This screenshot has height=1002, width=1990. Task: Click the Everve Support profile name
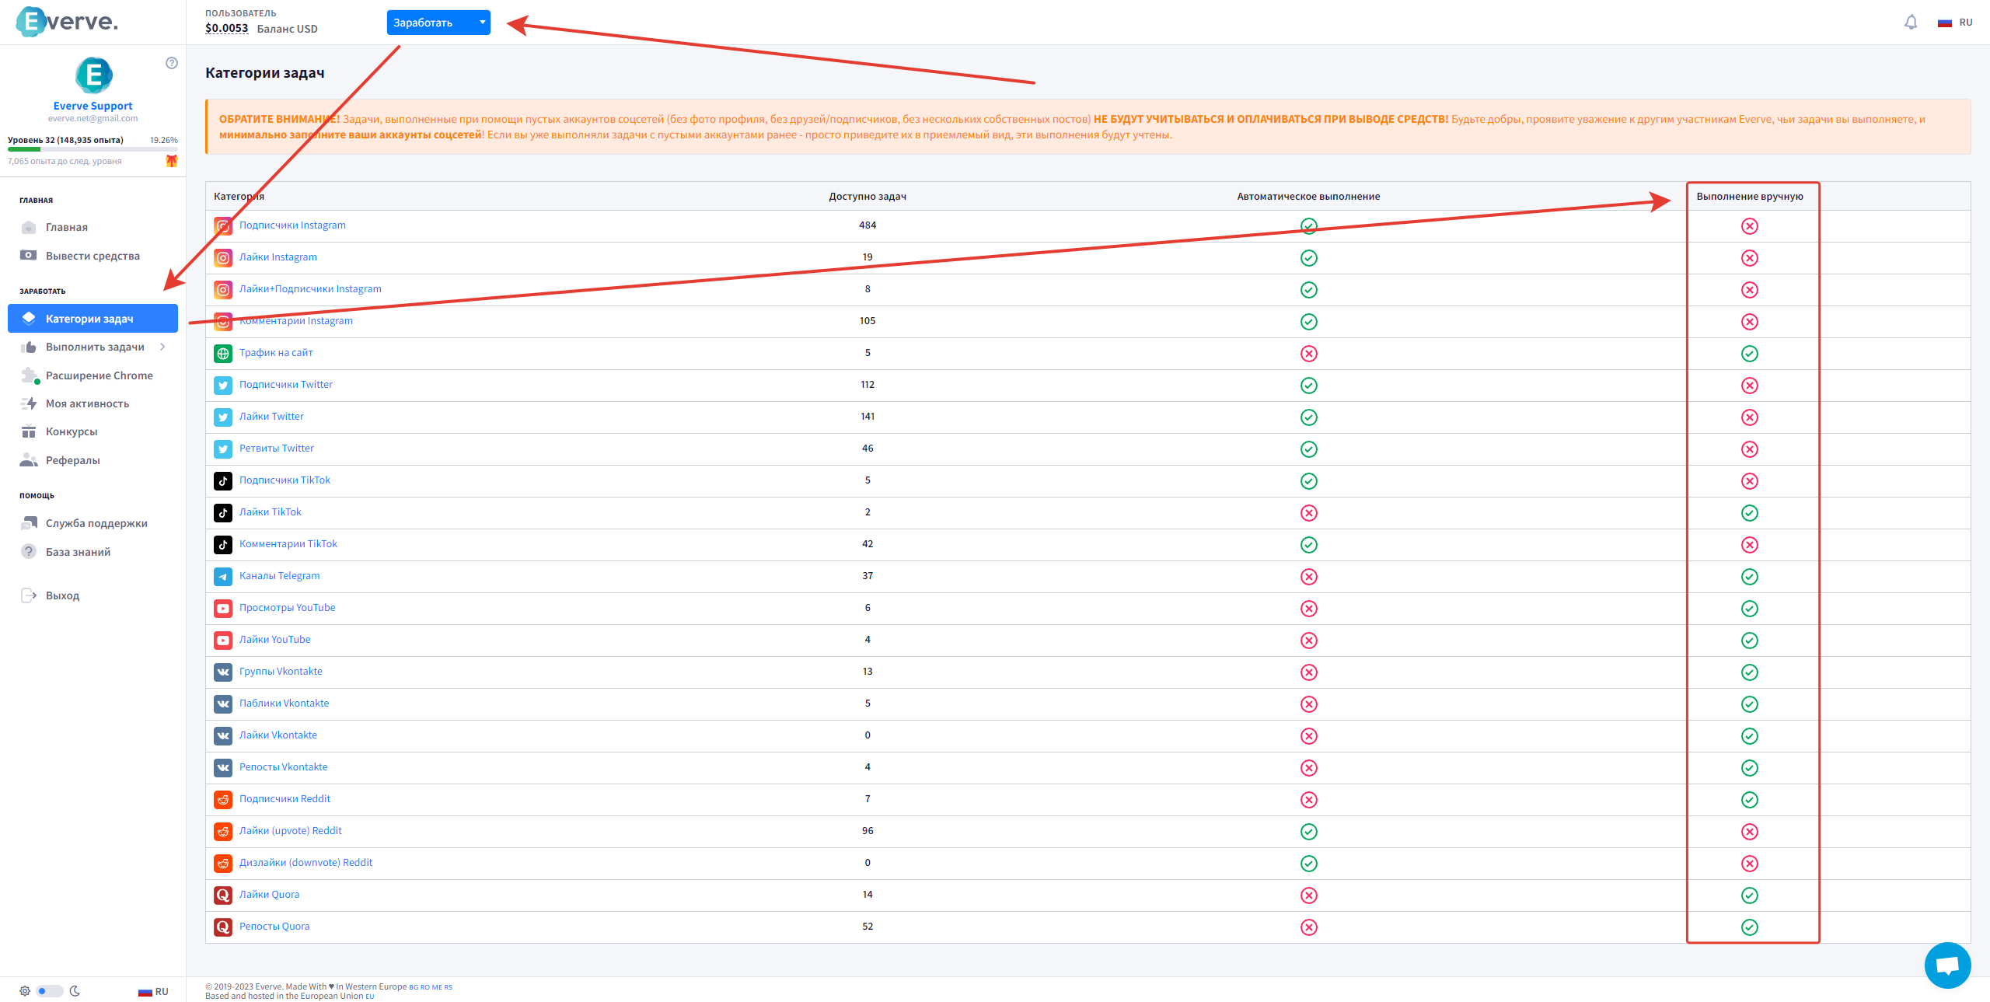click(93, 106)
